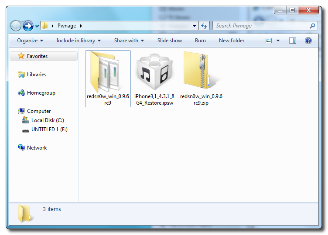The height and width of the screenshot is (235, 328).
Task: Click the Forward navigation arrow
Action: (x=28, y=26)
